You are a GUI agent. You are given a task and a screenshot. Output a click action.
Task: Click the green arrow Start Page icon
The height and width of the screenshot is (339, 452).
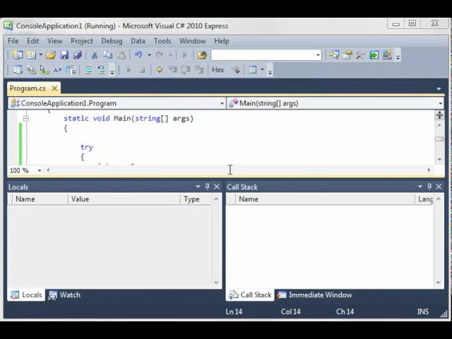pos(374,55)
